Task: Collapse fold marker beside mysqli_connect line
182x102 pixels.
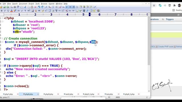Action: 3,42
